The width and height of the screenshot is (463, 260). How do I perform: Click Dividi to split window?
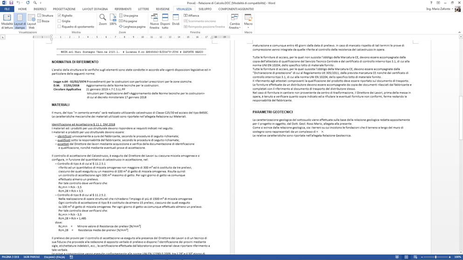(x=176, y=20)
